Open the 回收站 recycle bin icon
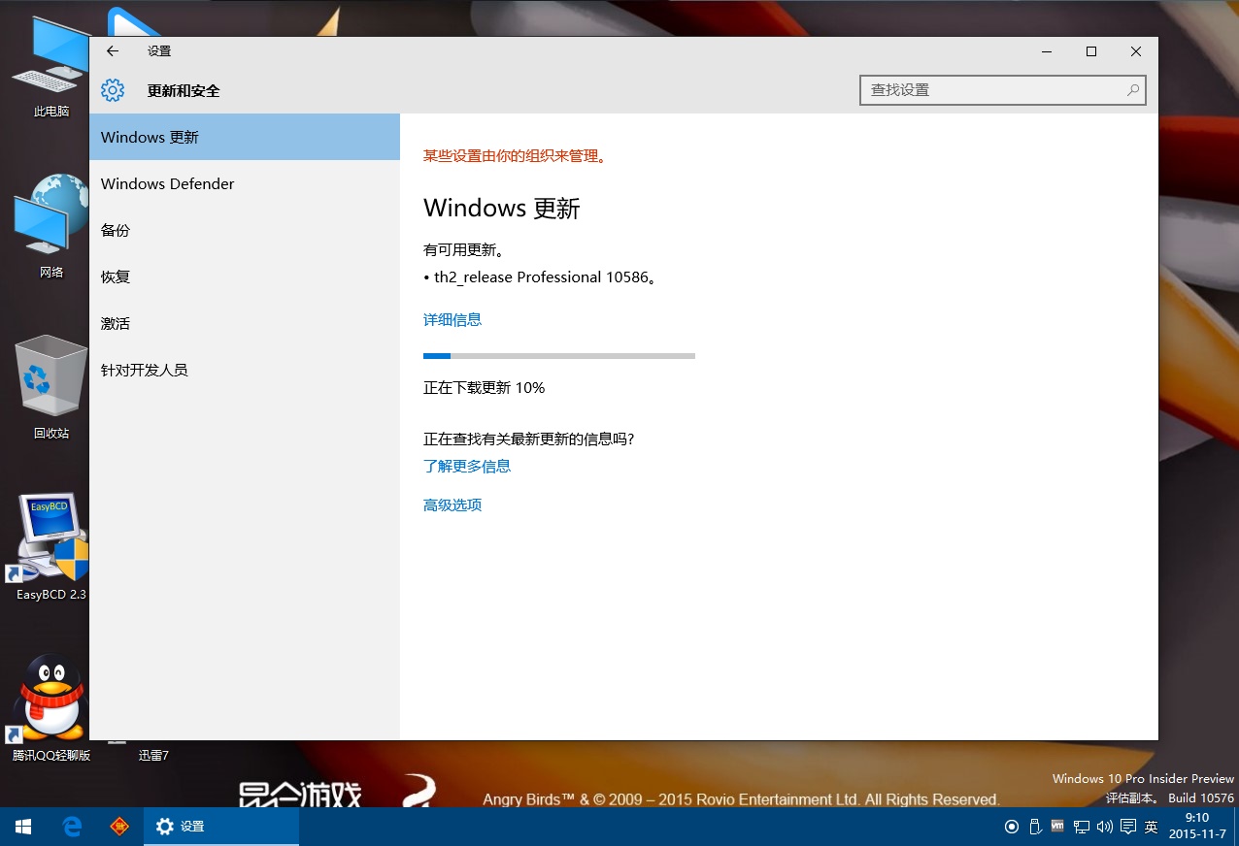This screenshot has width=1239, height=846. [50, 387]
